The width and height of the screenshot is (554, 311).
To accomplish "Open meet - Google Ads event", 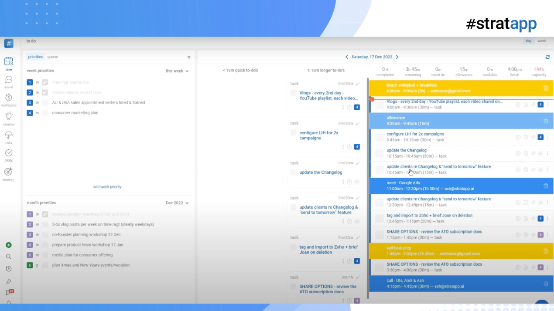I will (x=461, y=186).
